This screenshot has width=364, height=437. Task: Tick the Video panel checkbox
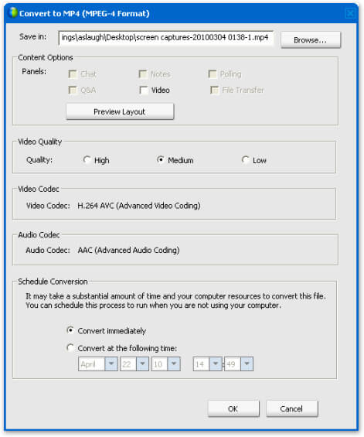pyautogui.click(x=144, y=90)
